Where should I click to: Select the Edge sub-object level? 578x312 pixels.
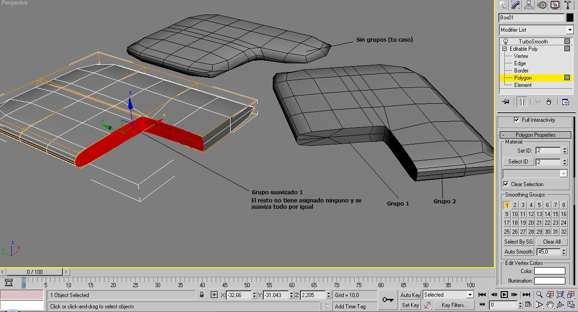coord(520,63)
